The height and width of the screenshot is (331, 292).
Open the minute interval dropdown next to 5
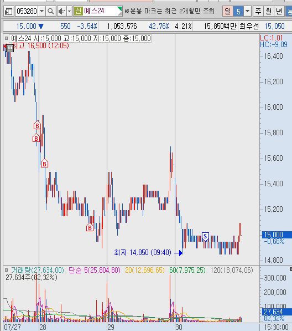click(248, 11)
